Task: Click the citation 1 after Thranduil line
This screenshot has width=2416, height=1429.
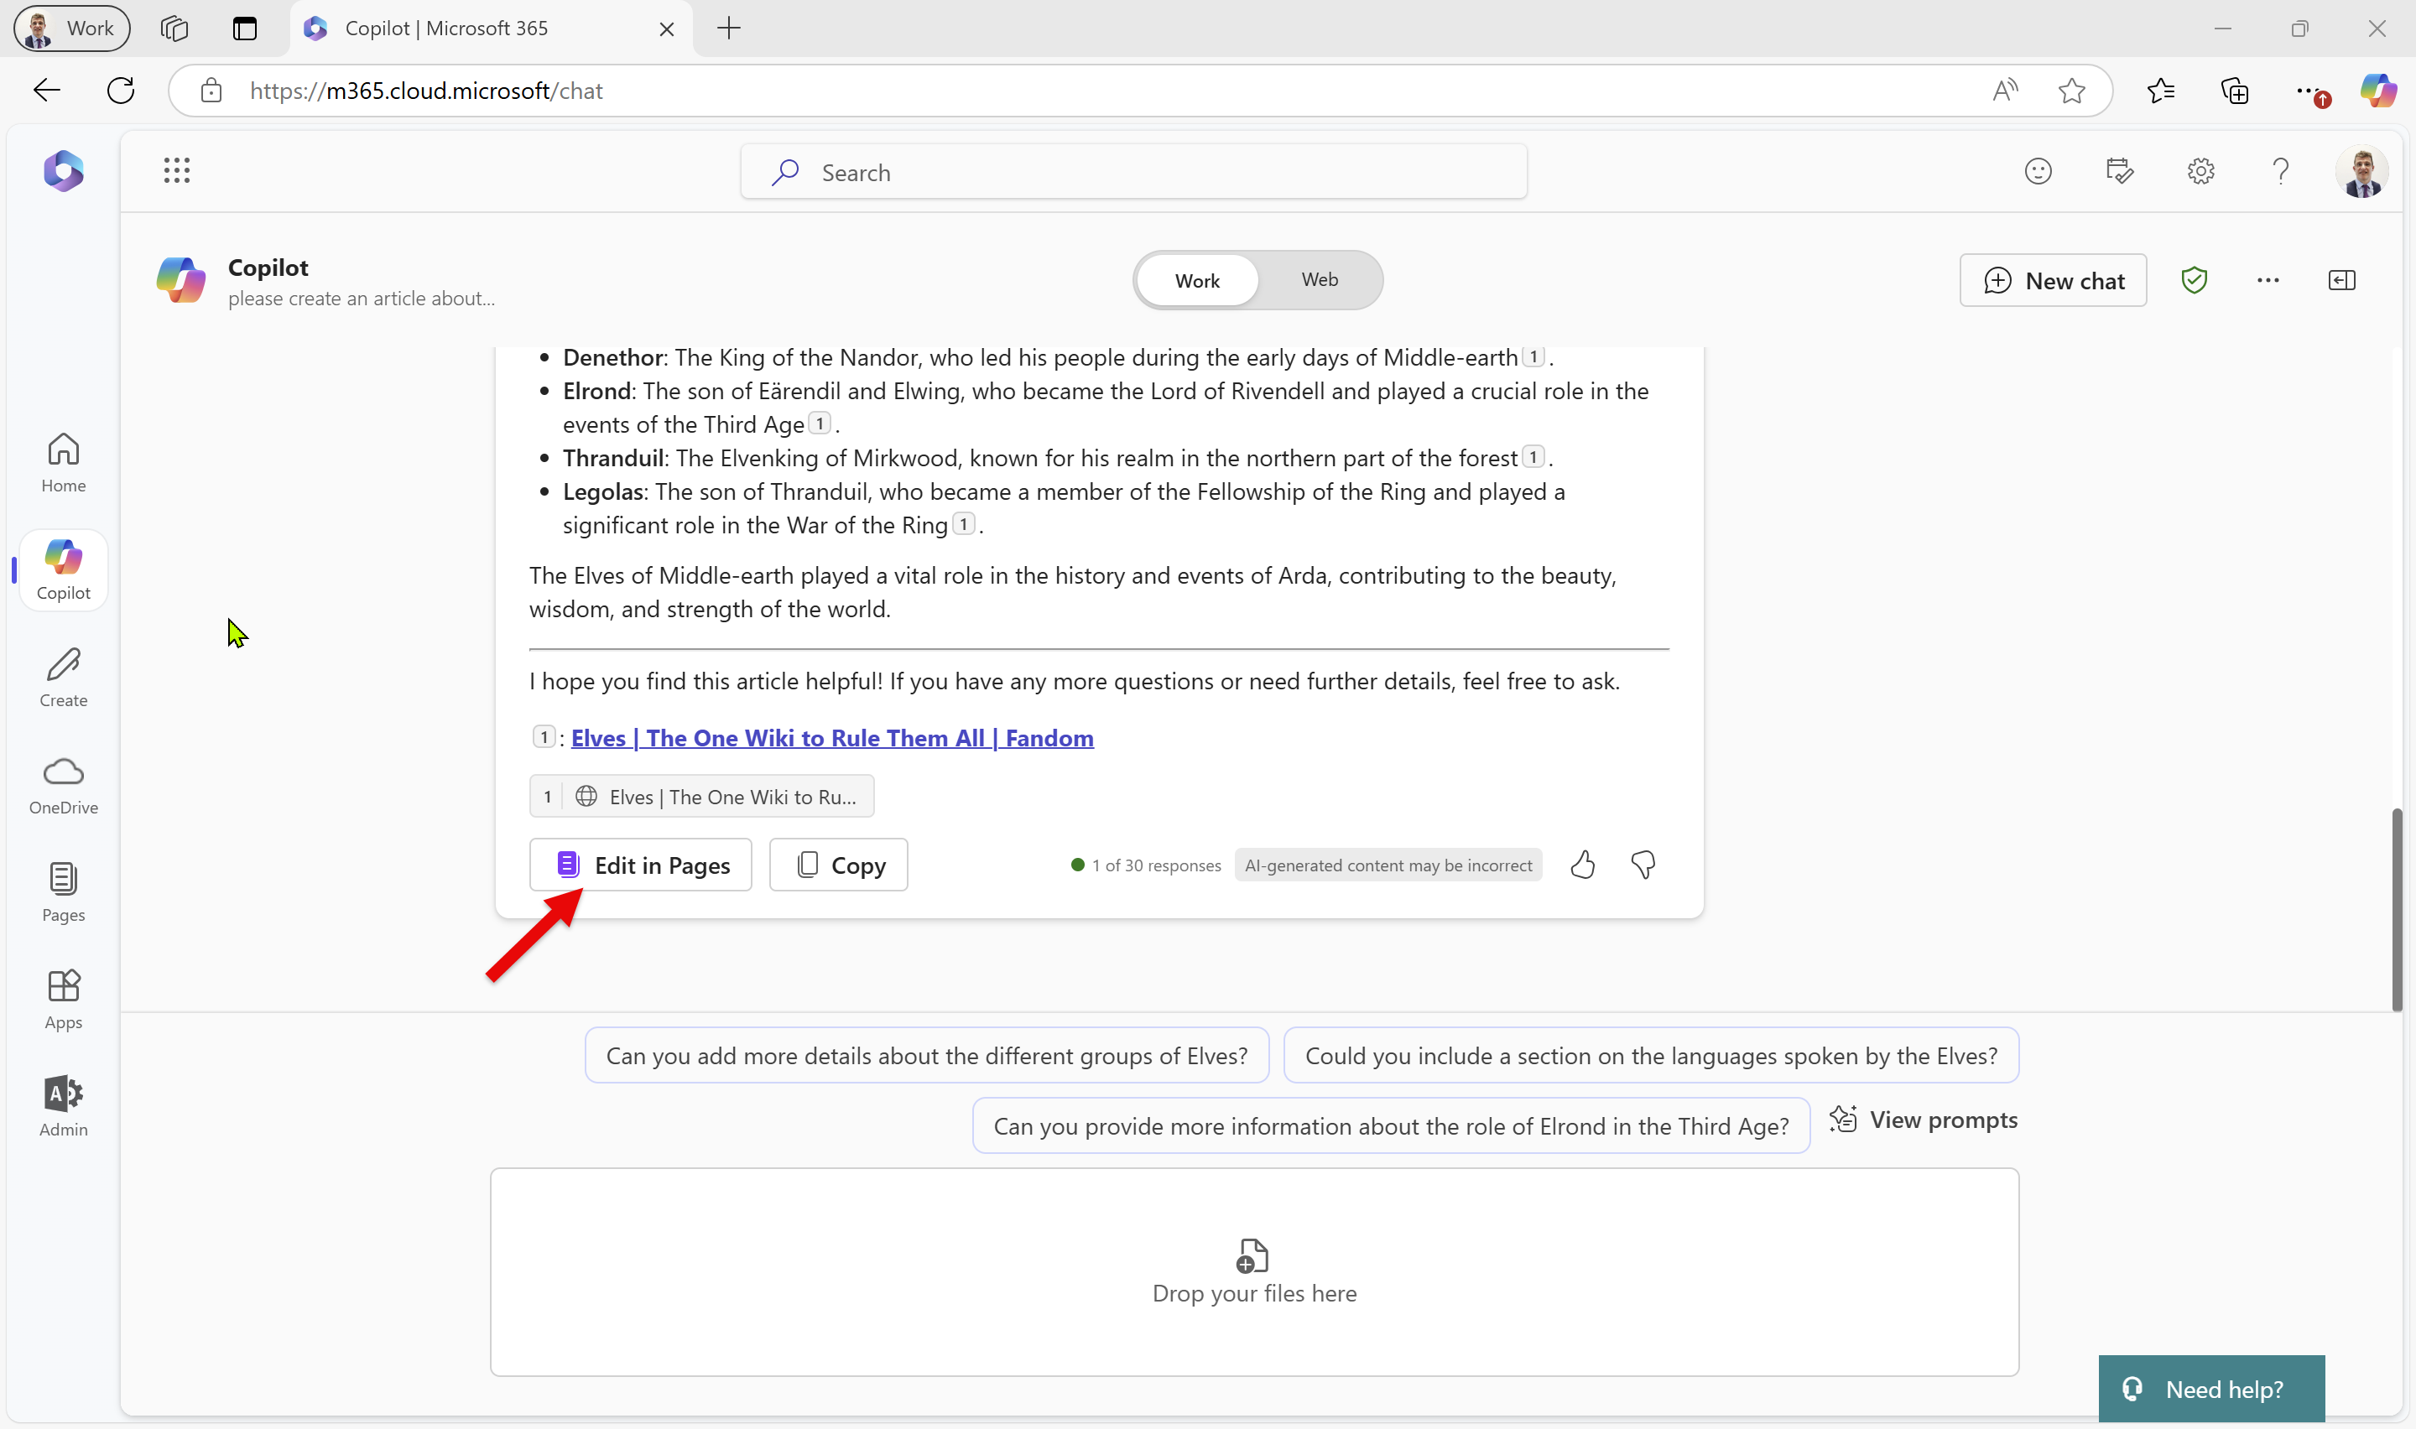Action: pos(1533,456)
